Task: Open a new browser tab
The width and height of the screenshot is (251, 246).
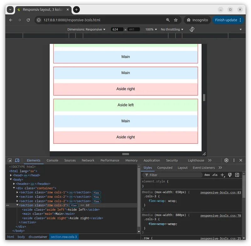Action: pyautogui.click(x=76, y=10)
